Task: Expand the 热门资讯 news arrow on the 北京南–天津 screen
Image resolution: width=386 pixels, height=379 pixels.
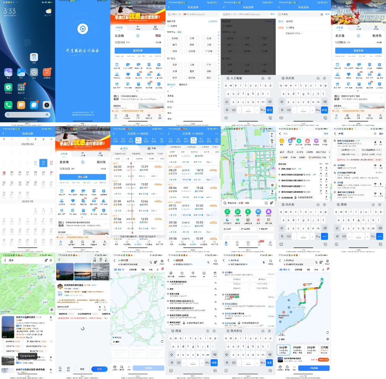Action: 161,98
